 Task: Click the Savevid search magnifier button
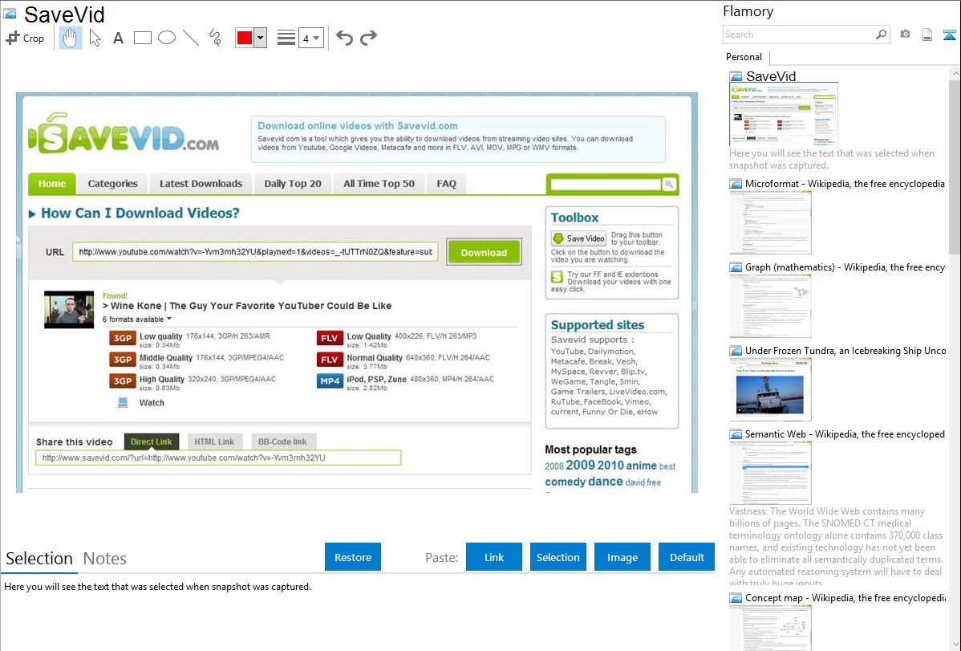click(669, 184)
